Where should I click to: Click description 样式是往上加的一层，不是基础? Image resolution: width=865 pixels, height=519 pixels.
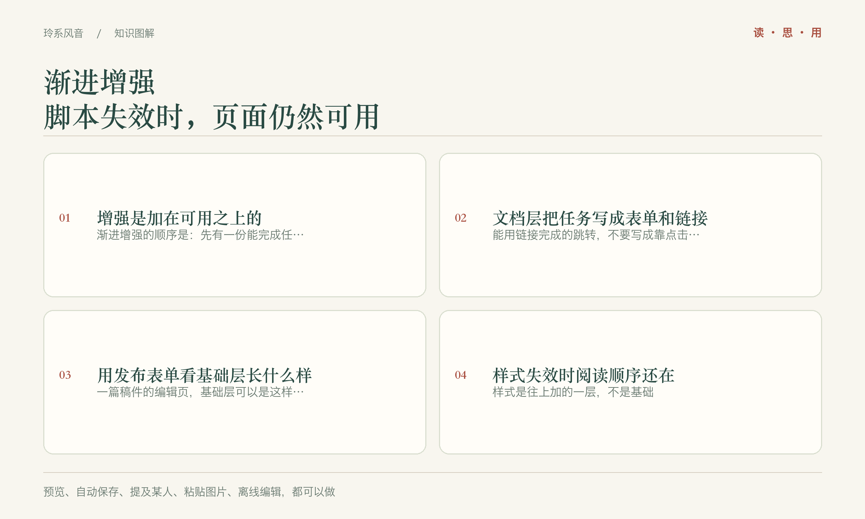[x=573, y=392]
